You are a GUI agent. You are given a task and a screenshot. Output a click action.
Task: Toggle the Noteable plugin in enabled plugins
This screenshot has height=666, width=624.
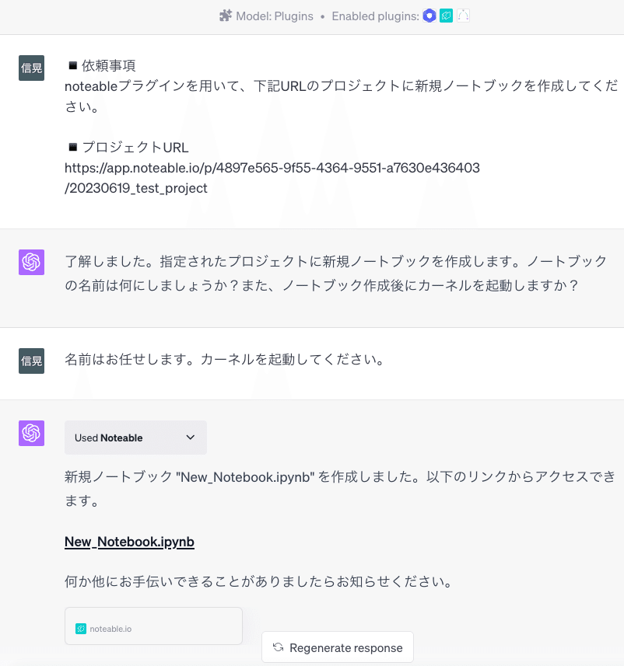point(446,15)
